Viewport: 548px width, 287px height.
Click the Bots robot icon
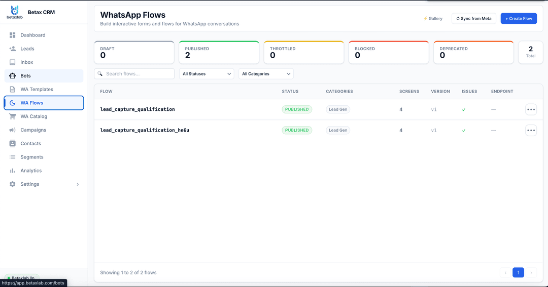(13, 76)
